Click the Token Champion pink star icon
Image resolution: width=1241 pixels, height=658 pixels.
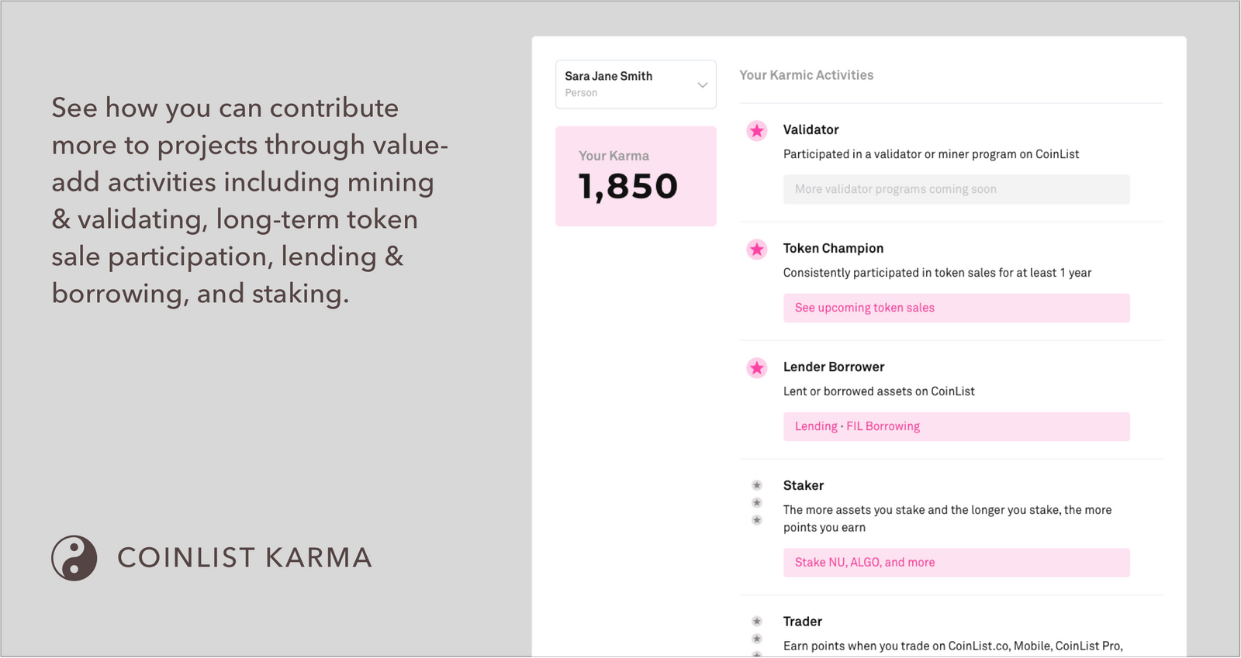click(x=756, y=249)
